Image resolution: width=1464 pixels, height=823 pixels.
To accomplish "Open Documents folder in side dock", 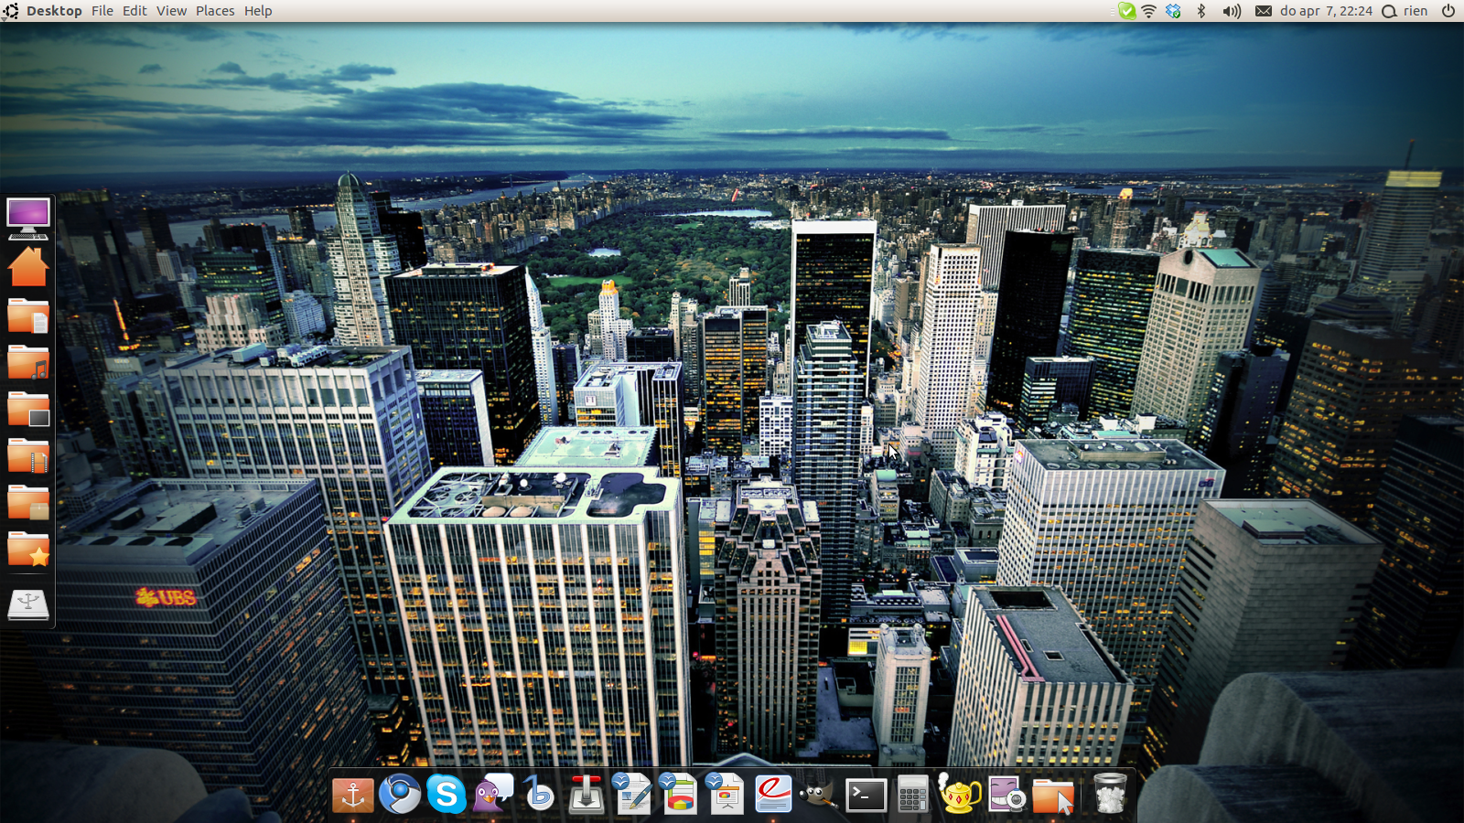I will [x=28, y=315].
